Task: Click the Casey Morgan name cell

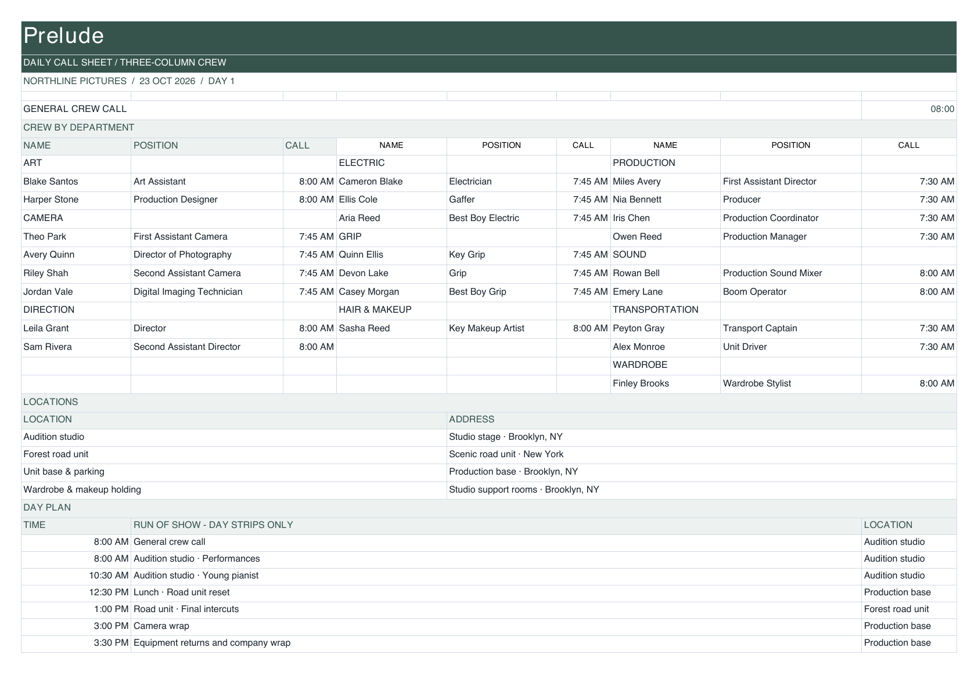Action: (391, 292)
